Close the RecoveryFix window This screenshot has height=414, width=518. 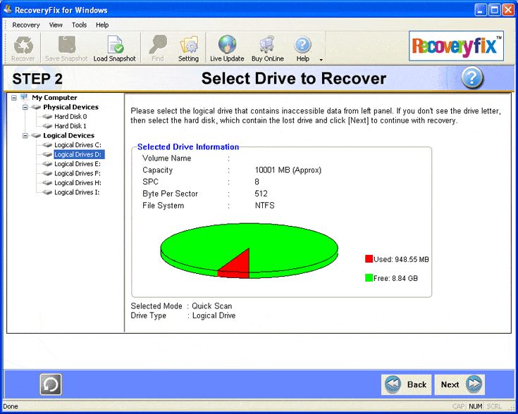[508, 10]
